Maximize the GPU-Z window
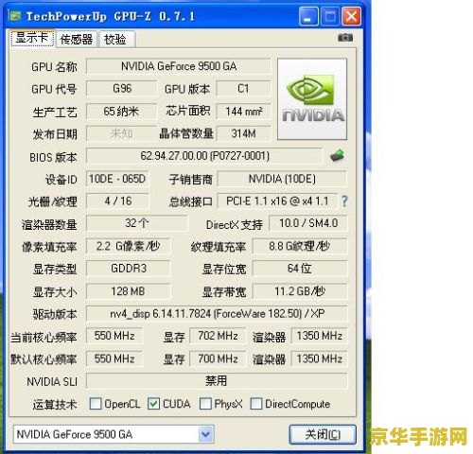Image resolution: width=473 pixels, height=454 pixels. pyautogui.click(x=330, y=16)
